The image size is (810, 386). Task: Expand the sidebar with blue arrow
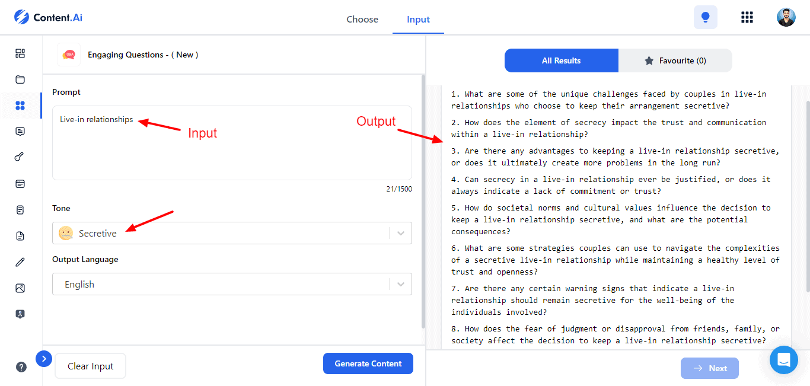point(44,358)
